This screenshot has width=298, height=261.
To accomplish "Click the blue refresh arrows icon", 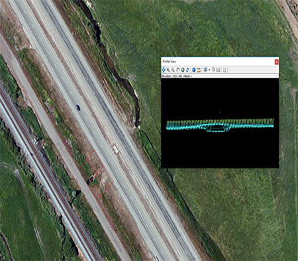I will pos(187,70).
